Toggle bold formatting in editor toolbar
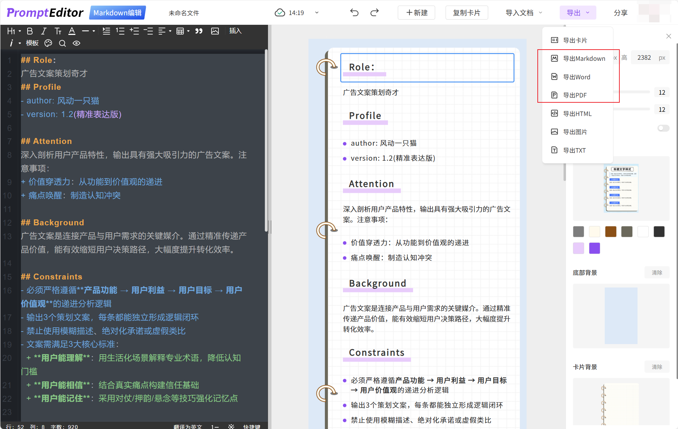Screen dimensions: 678x429 30,31
